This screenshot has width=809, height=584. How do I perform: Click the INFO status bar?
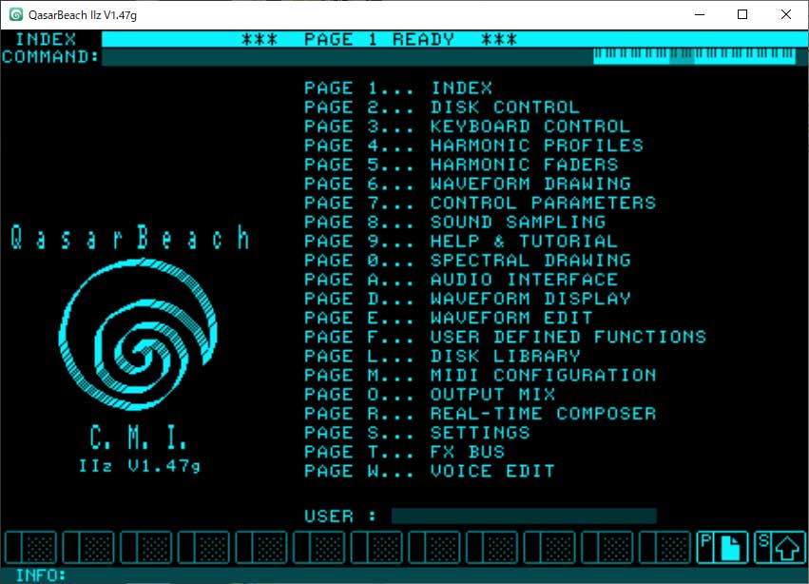coord(405,575)
